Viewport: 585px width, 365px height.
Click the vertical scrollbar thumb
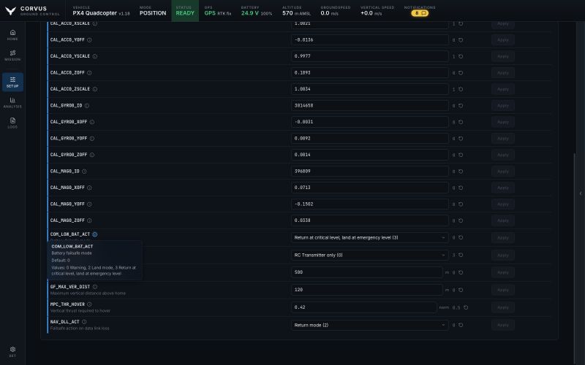pos(574,257)
